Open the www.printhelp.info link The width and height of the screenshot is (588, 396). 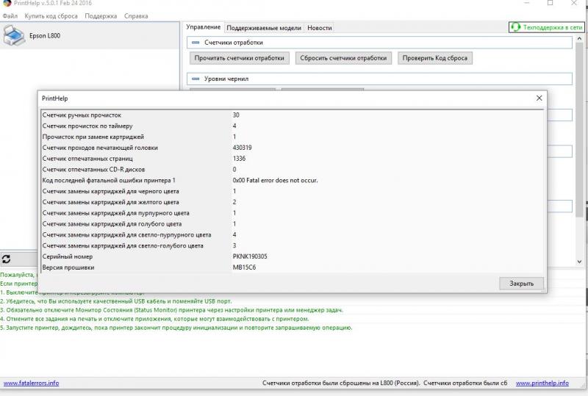[x=542, y=384]
